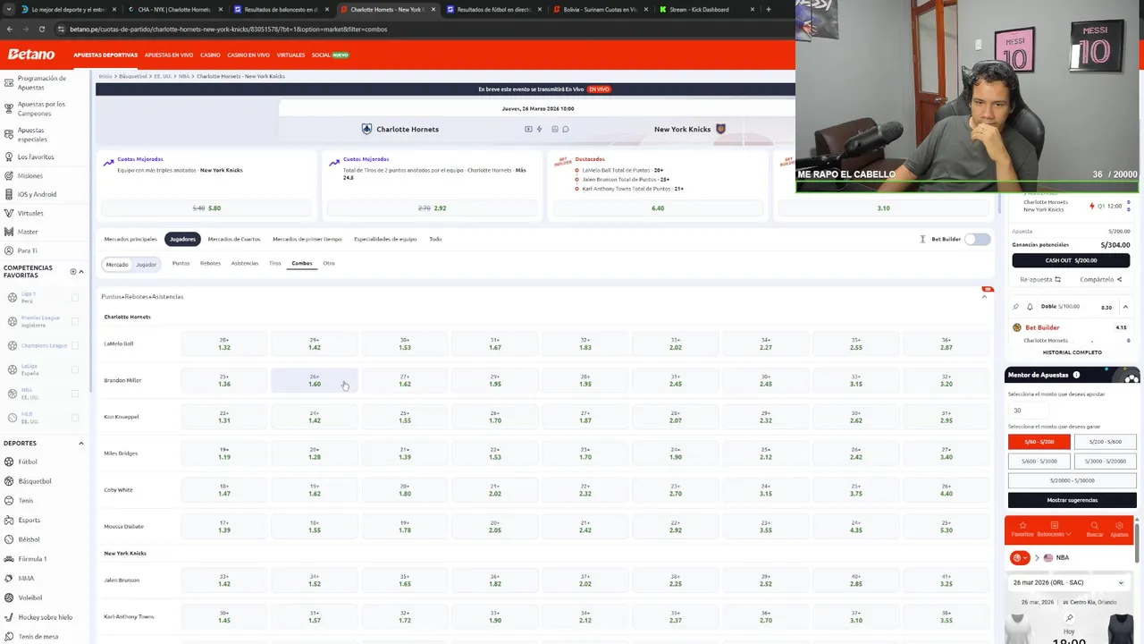
Task: Select Voleibol sport icon
Action: [9, 597]
